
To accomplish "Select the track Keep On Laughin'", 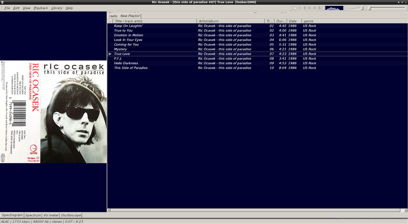I will (x=257, y=26).
